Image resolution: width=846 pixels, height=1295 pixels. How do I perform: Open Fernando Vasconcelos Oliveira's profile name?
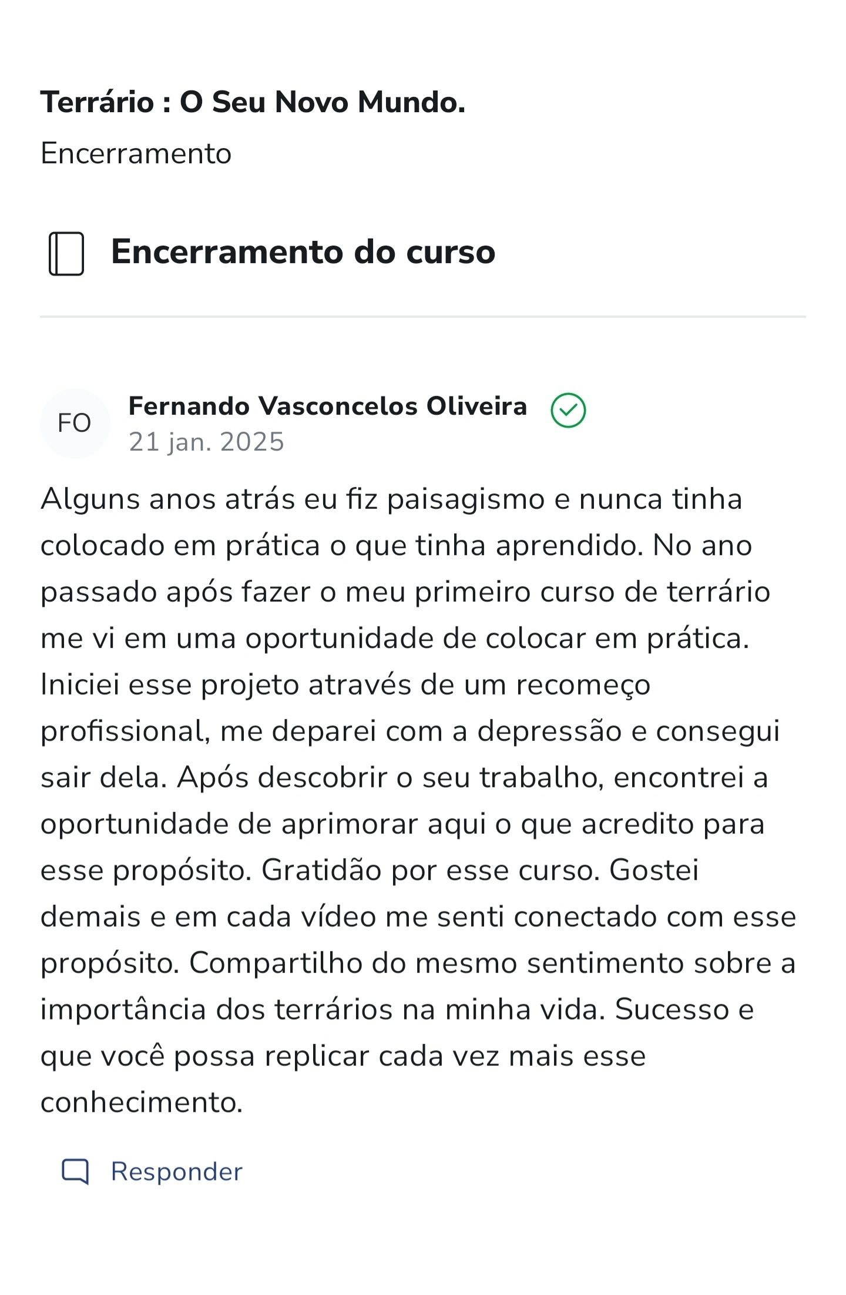tap(327, 406)
